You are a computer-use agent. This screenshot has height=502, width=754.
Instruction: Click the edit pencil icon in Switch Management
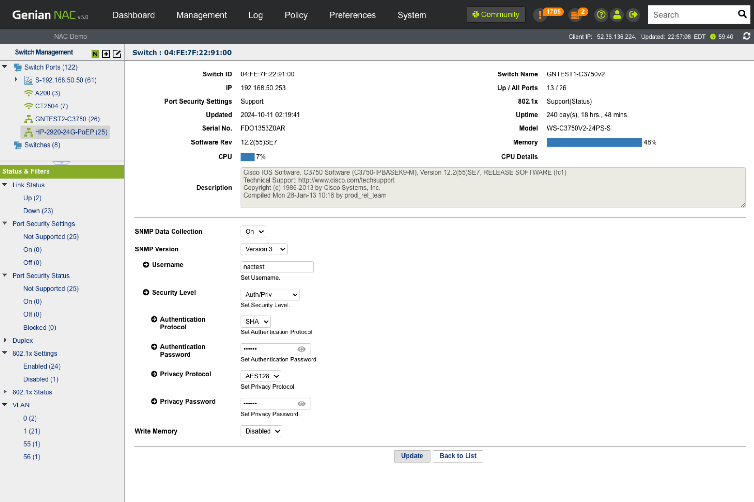point(117,54)
